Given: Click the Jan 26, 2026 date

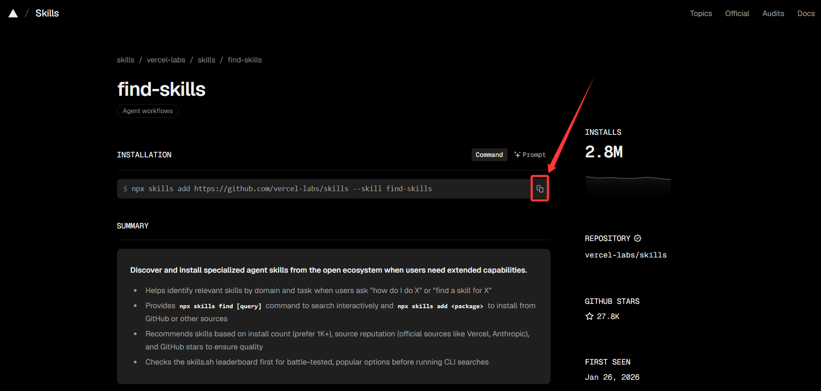Looking at the screenshot, I should click(612, 377).
